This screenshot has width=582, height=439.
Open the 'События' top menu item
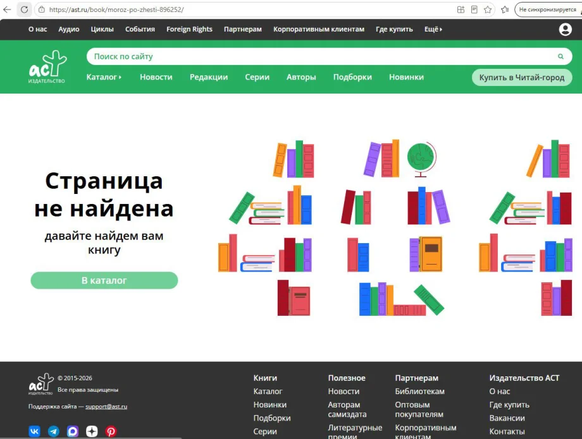(140, 29)
